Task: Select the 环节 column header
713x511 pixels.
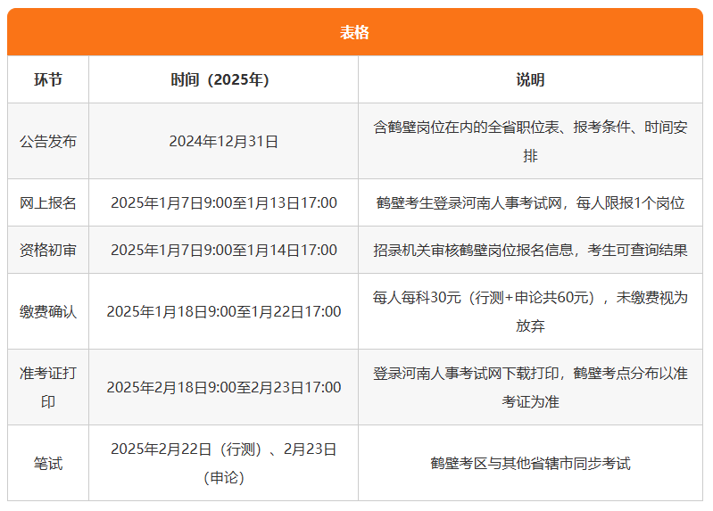Action: click(48, 79)
